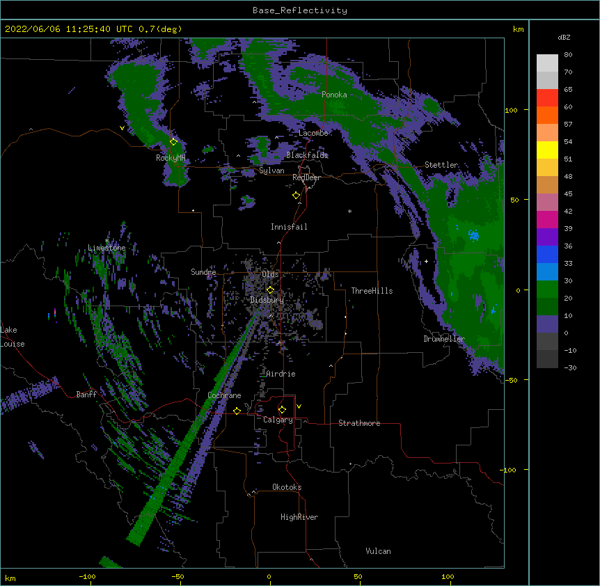
Task: Click the 80 dBZ white color swatch
Action: (x=547, y=63)
